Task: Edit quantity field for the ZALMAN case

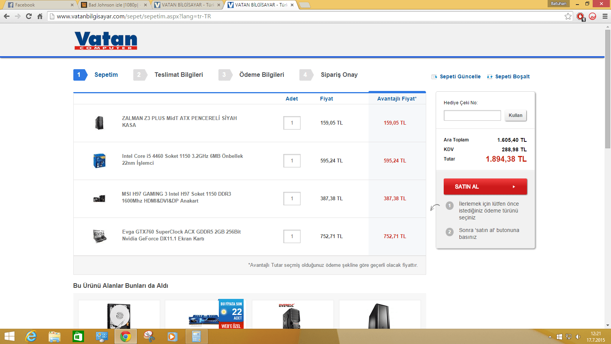Action: (x=292, y=123)
